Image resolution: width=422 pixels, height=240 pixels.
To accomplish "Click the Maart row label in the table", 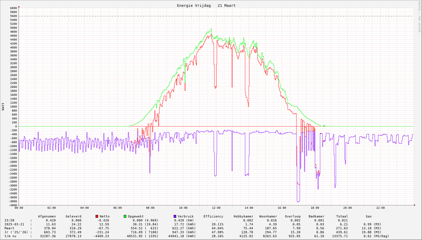I will 9,228.
